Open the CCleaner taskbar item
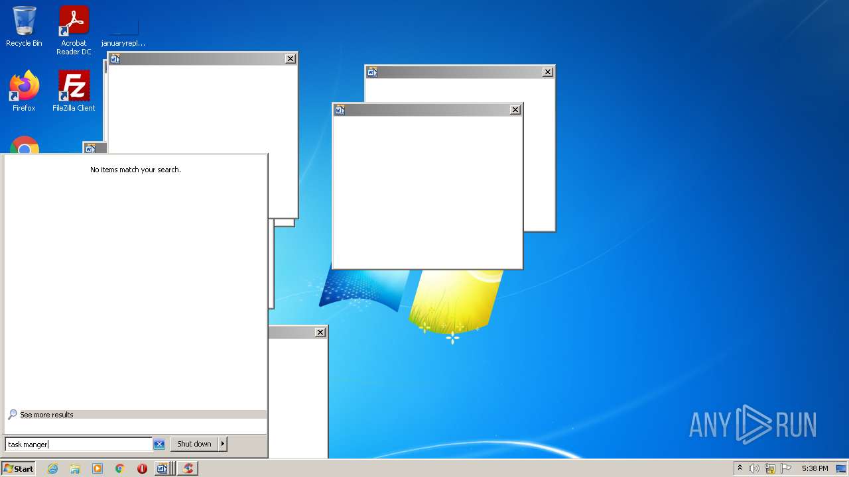 (x=188, y=468)
